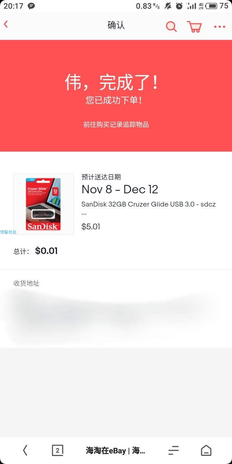This screenshot has height=464, width=232.
Task: Follow the 前往购买记录追踪物品 link
Action: coord(116,124)
